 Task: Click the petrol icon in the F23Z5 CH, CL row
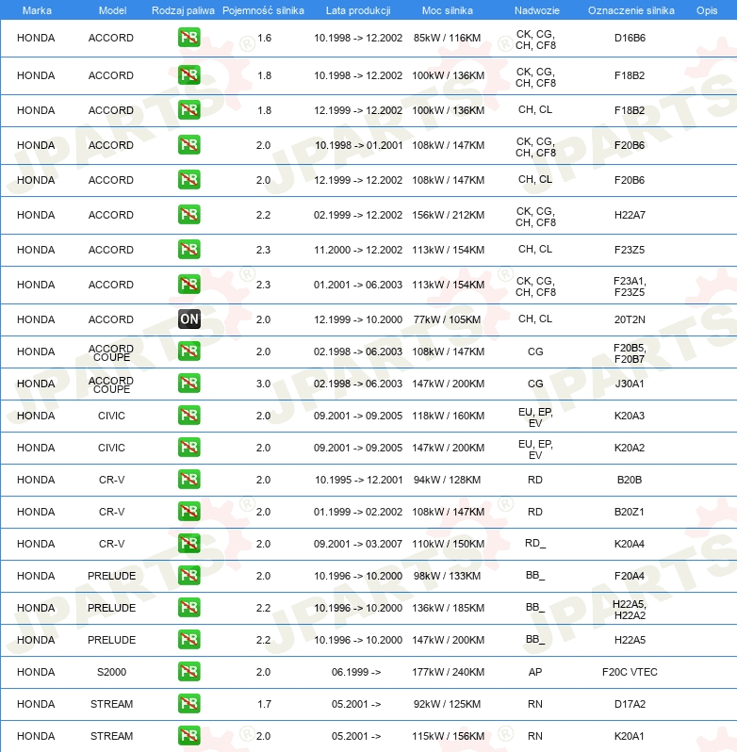click(188, 250)
